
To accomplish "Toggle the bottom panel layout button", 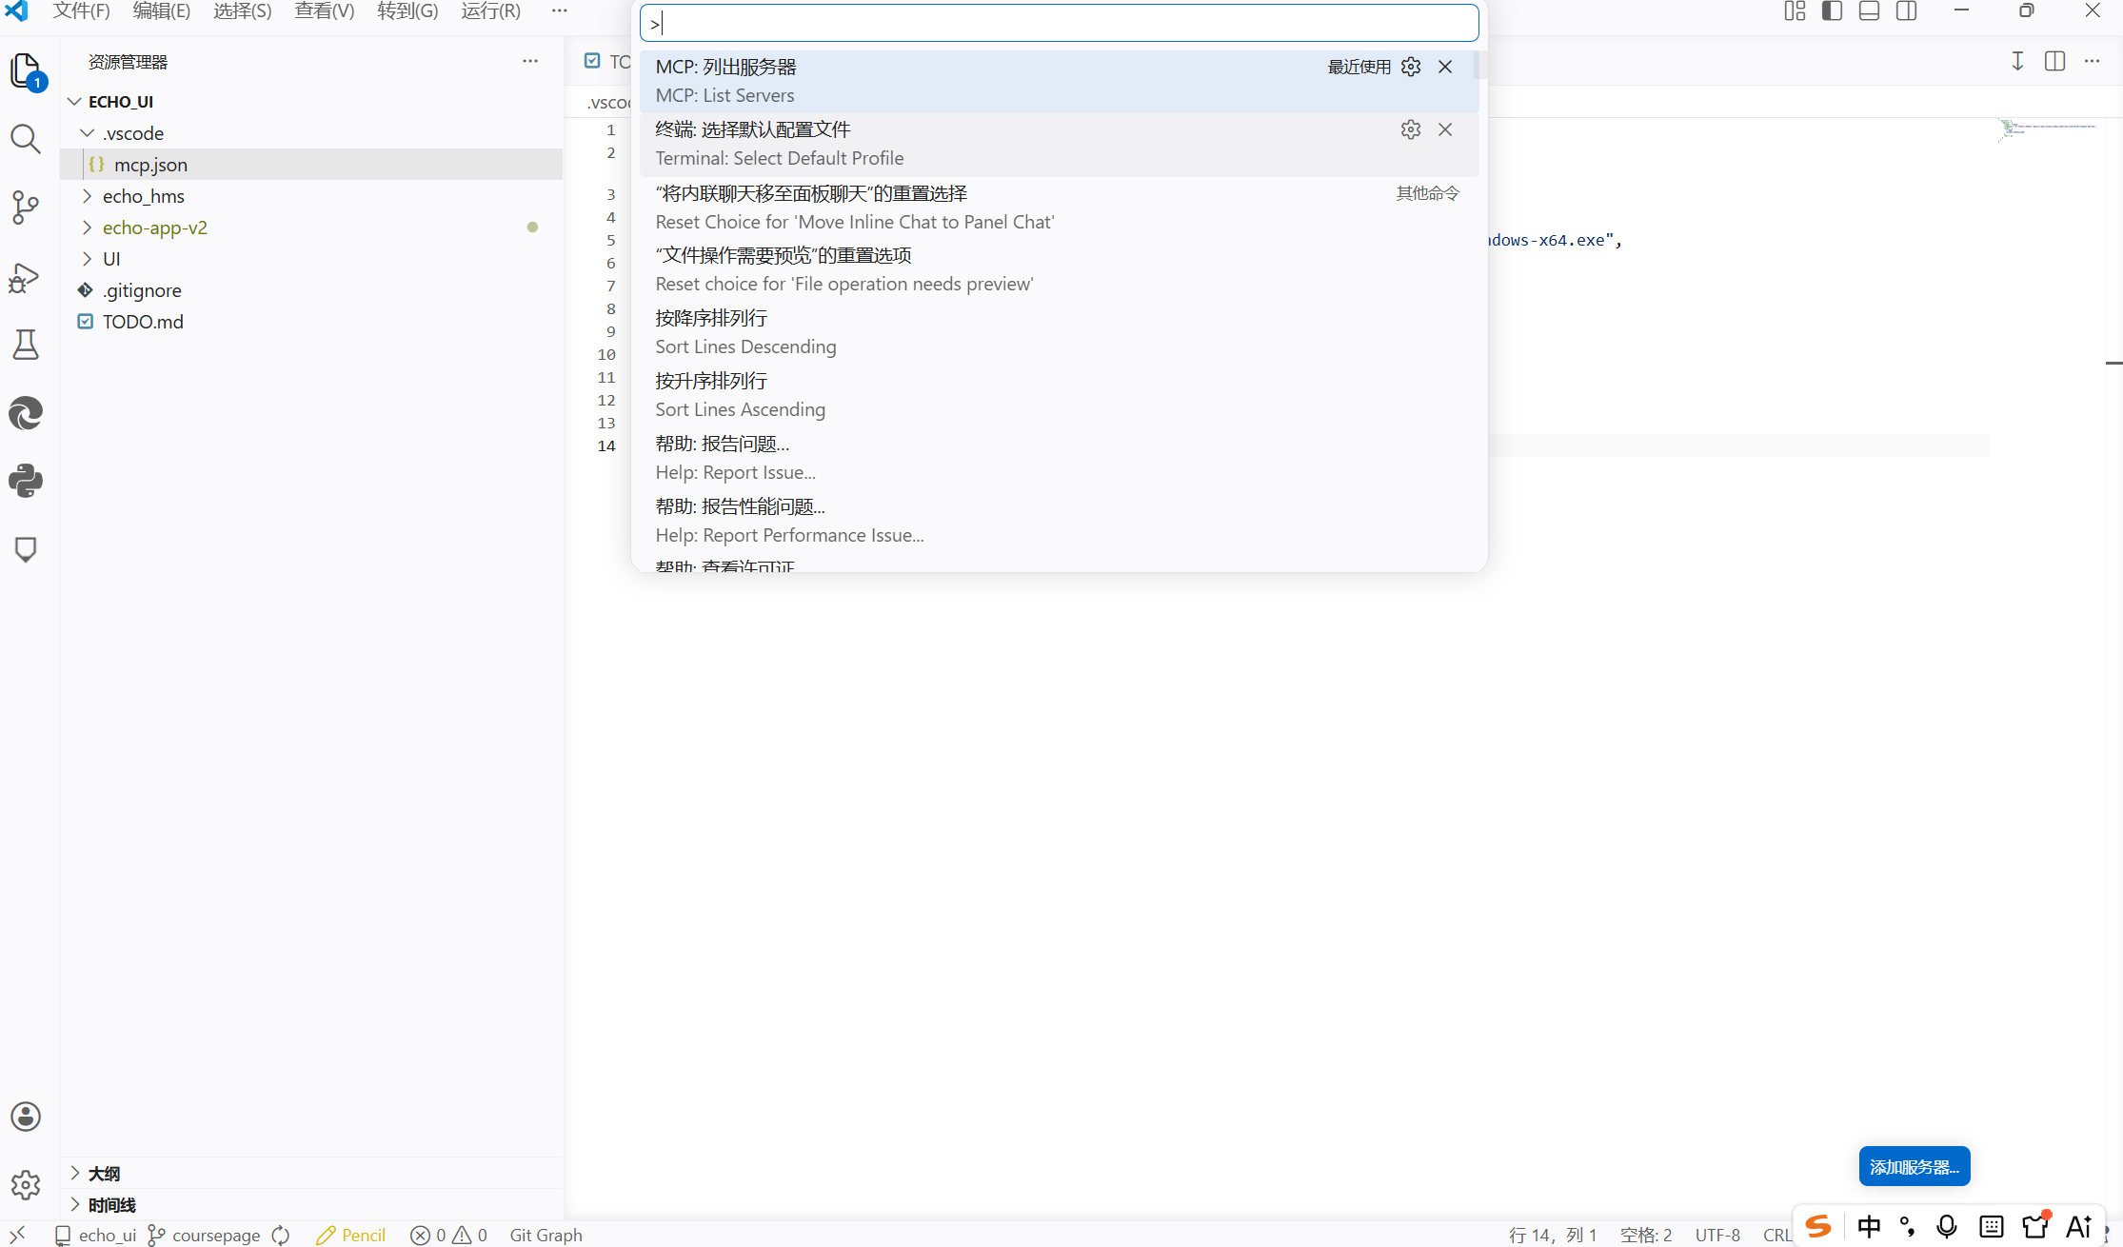I will (x=1869, y=11).
